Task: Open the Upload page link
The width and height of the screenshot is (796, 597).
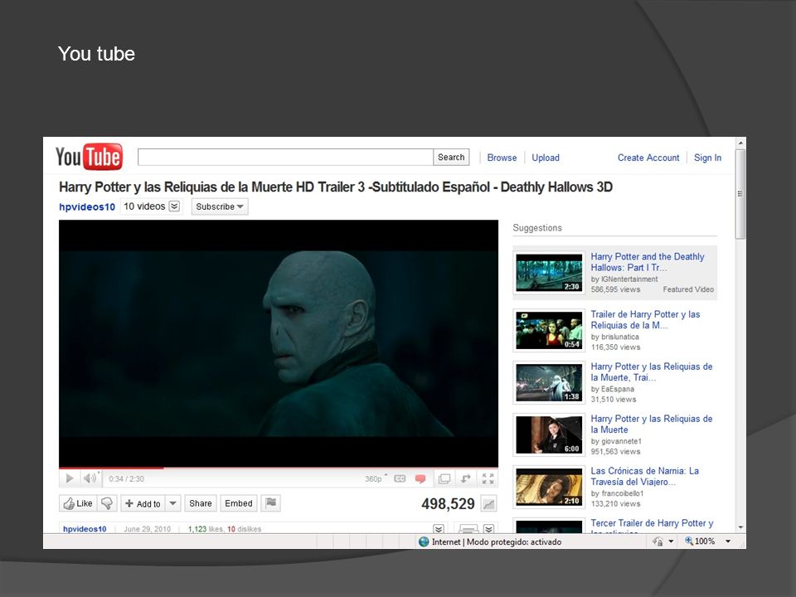Action: [x=546, y=158]
